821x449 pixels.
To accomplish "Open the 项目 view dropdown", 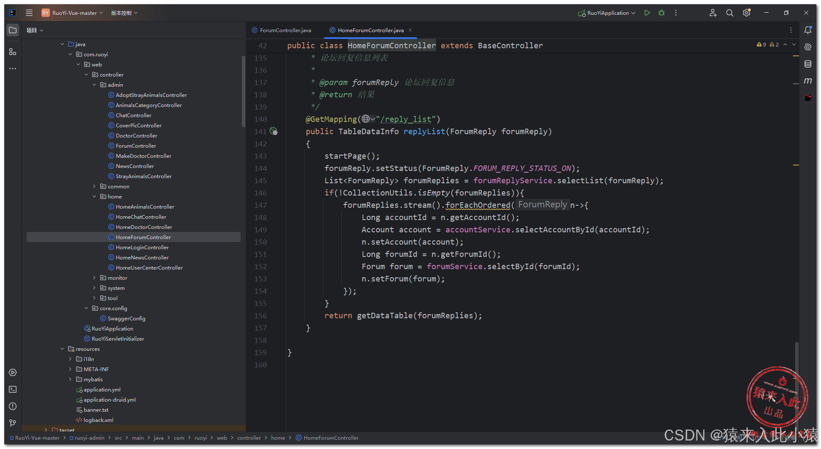I will click(35, 30).
